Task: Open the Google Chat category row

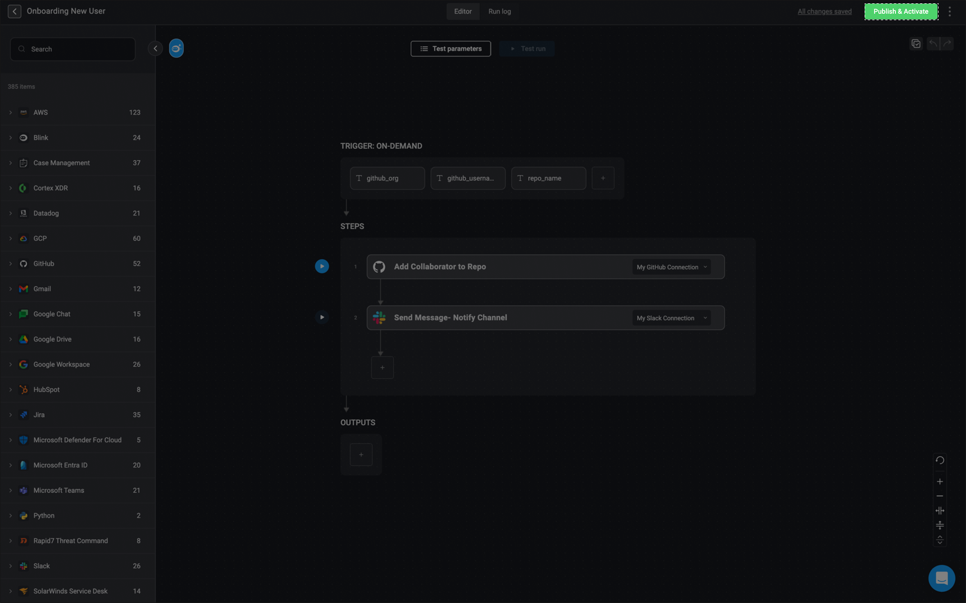Action: 78,314
